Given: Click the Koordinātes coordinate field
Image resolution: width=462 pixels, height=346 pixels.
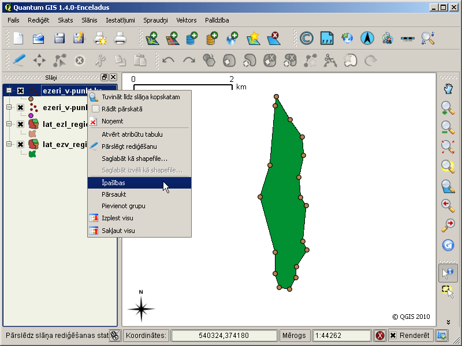Looking at the screenshot, I should [x=224, y=336].
